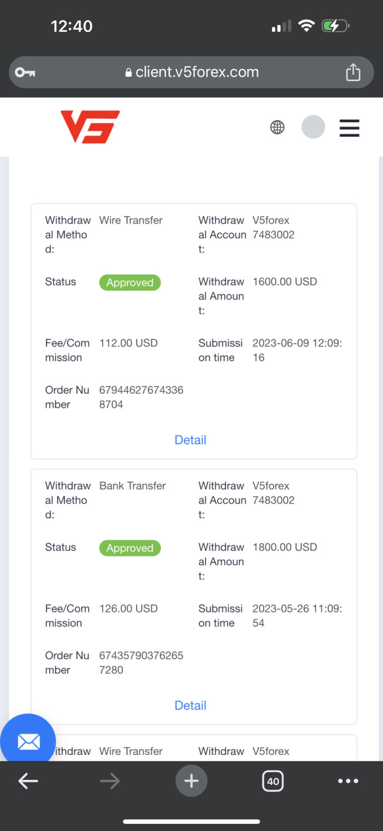Tap Approved badge on Bank Transfer withdrawal
The image size is (383, 831).
(130, 548)
